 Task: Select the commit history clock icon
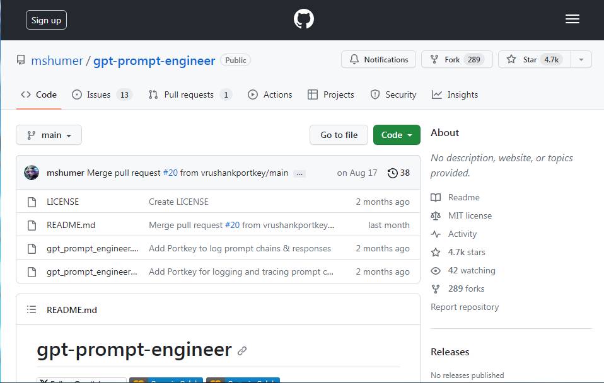click(392, 173)
